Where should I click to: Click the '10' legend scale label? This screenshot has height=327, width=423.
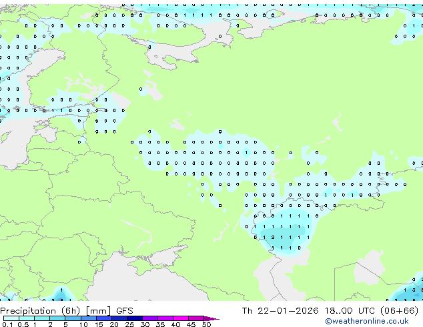point(83,324)
